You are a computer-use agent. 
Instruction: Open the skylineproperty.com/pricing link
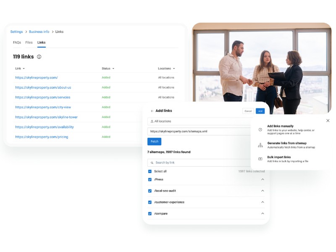point(41,137)
